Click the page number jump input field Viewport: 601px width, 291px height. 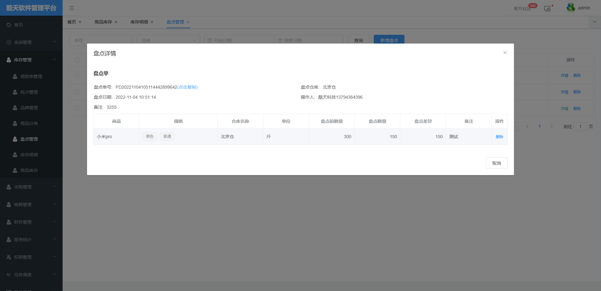[x=580, y=127]
